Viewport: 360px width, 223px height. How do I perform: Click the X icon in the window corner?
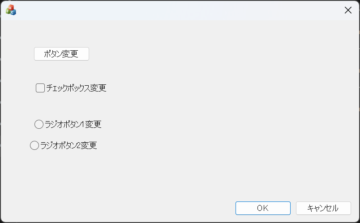point(348,10)
